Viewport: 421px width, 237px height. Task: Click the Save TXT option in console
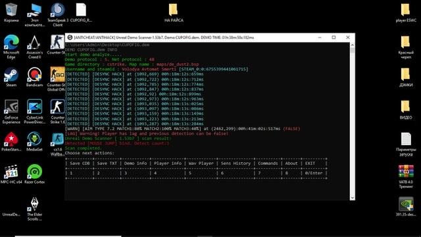[x=107, y=163]
